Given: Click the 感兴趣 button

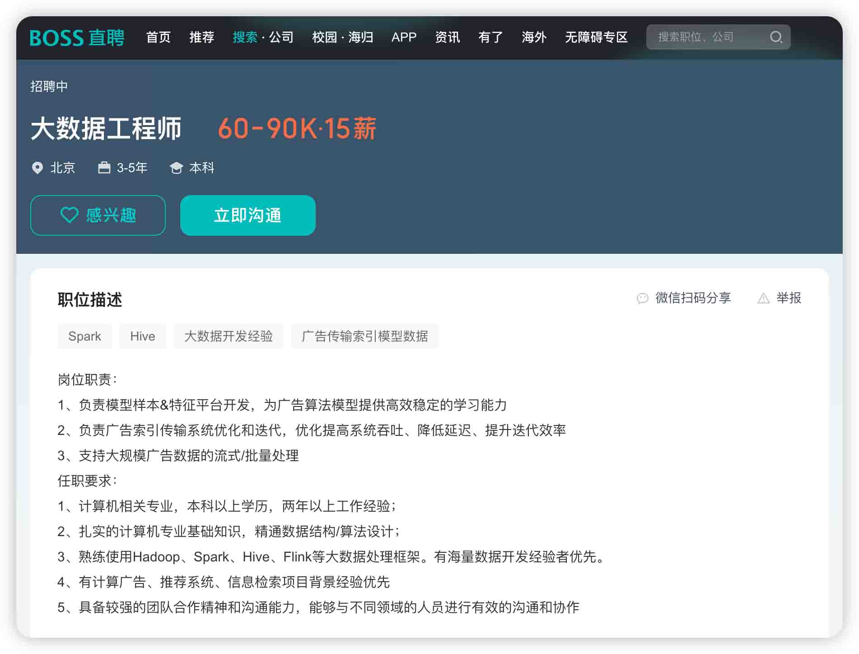Looking at the screenshot, I should pyautogui.click(x=98, y=215).
